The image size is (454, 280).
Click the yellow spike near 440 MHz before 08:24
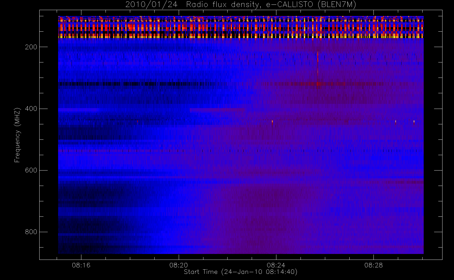272,122
